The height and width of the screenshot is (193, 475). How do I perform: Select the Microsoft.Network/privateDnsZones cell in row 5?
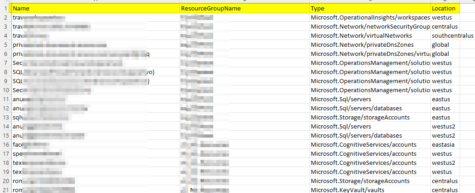click(370, 45)
